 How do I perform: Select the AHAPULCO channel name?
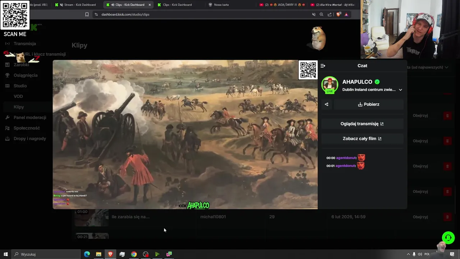tap(357, 82)
